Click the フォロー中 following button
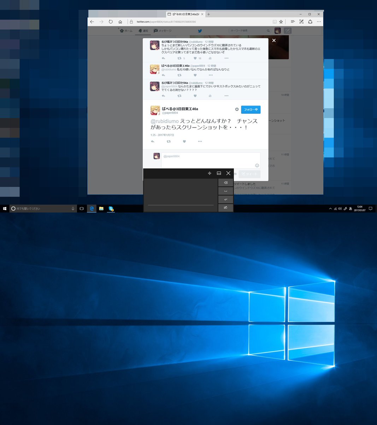The width and height of the screenshot is (377, 425). 251,109
